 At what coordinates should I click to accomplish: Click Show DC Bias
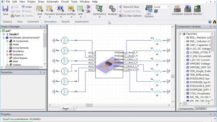tap(129, 7)
